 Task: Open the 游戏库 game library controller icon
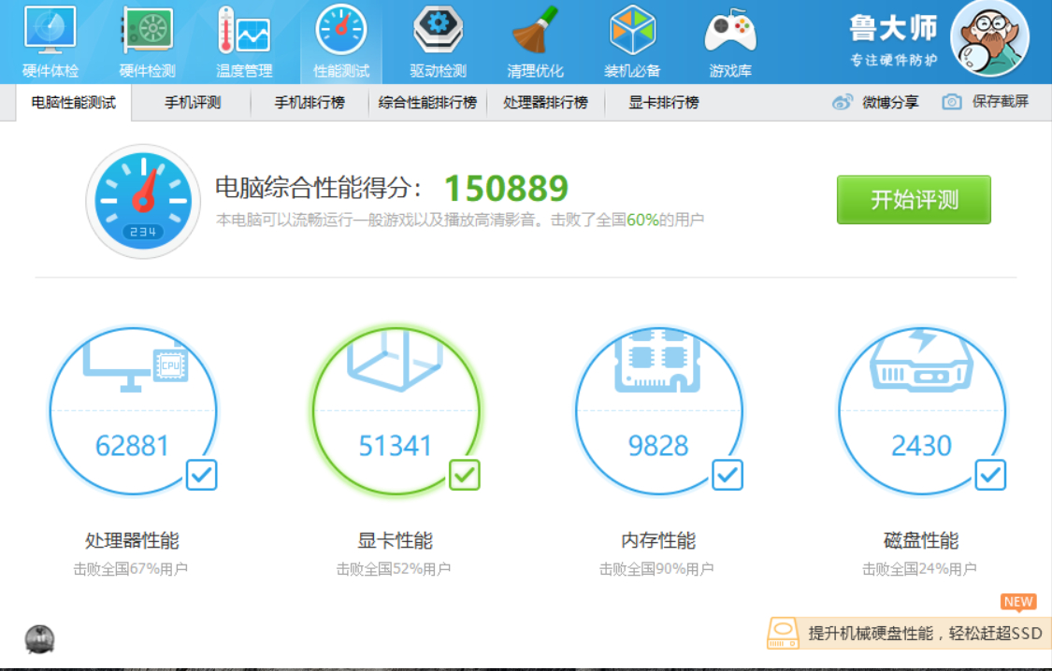click(x=730, y=32)
